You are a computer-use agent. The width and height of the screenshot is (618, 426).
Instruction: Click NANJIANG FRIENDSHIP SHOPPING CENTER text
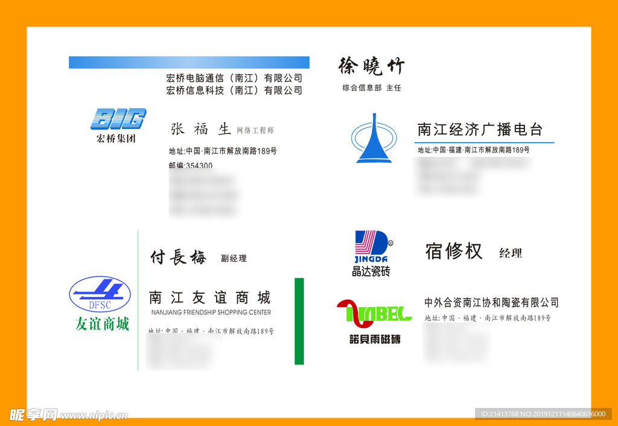pyautogui.click(x=211, y=313)
